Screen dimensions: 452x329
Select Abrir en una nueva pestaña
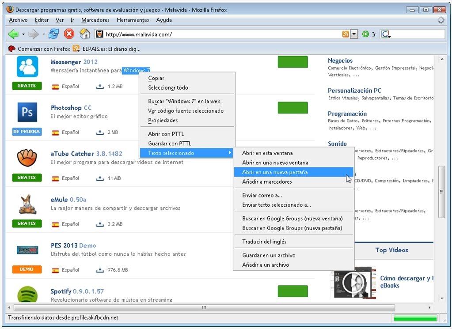coord(293,172)
